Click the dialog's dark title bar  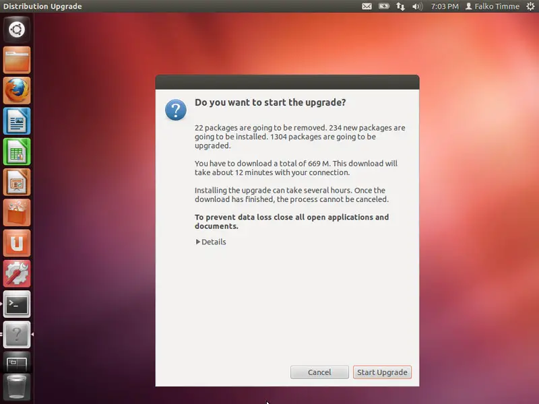(x=287, y=82)
